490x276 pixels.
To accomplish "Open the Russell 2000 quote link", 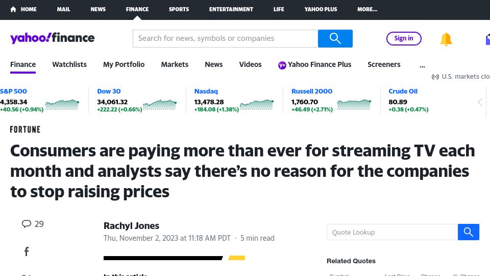I will pyautogui.click(x=312, y=91).
